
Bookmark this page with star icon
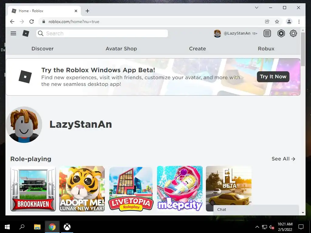click(x=277, y=22)
